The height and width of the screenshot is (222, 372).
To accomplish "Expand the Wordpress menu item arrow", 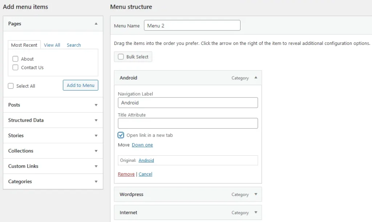I will tap(256, 194).
